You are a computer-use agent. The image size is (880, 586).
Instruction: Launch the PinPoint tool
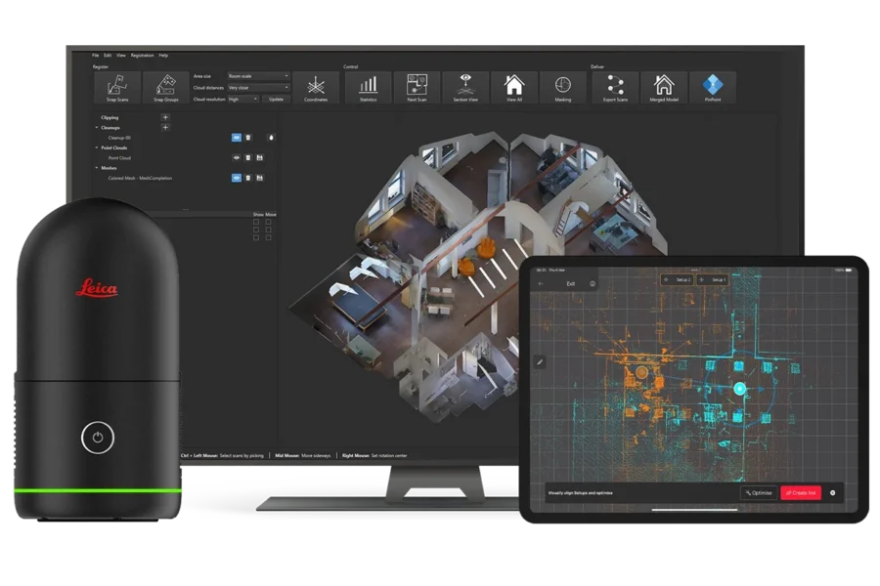coord(713,87)
